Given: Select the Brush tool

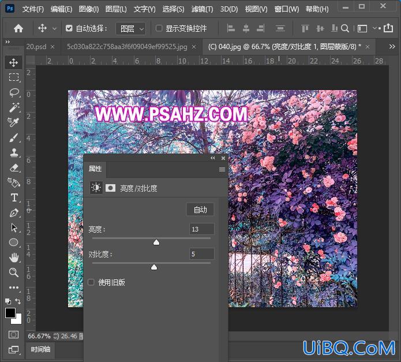Looking at the screenshot, I should [13, 137].
